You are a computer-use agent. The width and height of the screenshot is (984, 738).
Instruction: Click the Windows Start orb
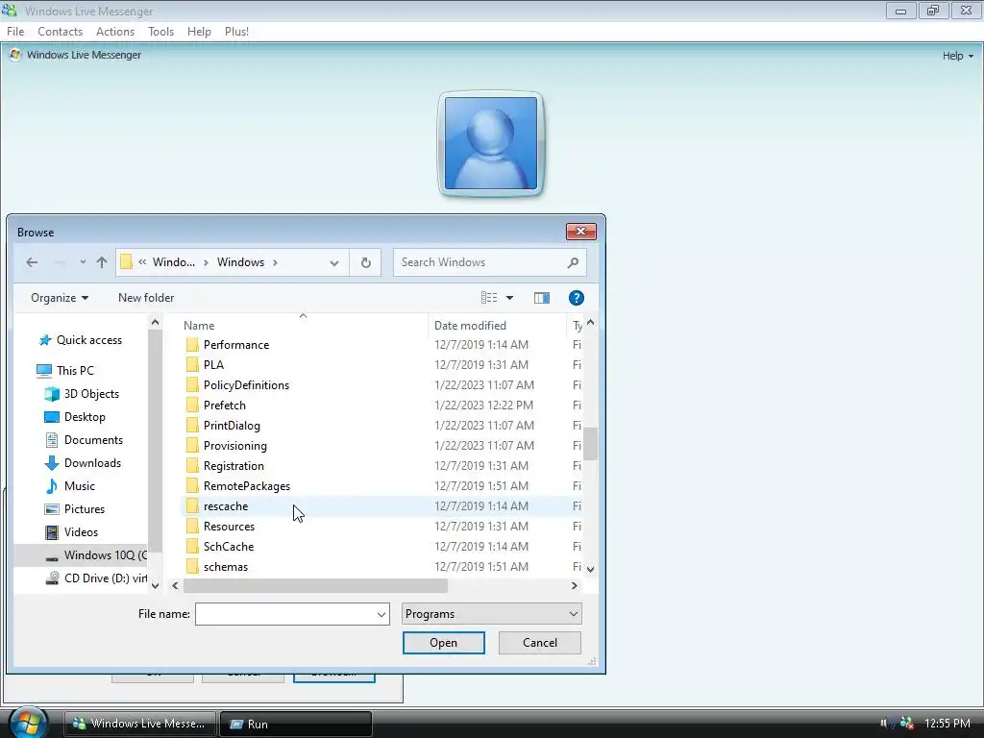pos(28,723)
